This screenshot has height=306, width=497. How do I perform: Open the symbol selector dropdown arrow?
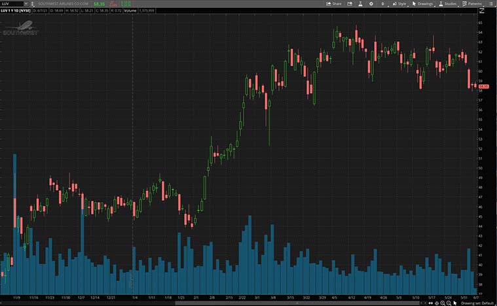(x=26, y=4)
